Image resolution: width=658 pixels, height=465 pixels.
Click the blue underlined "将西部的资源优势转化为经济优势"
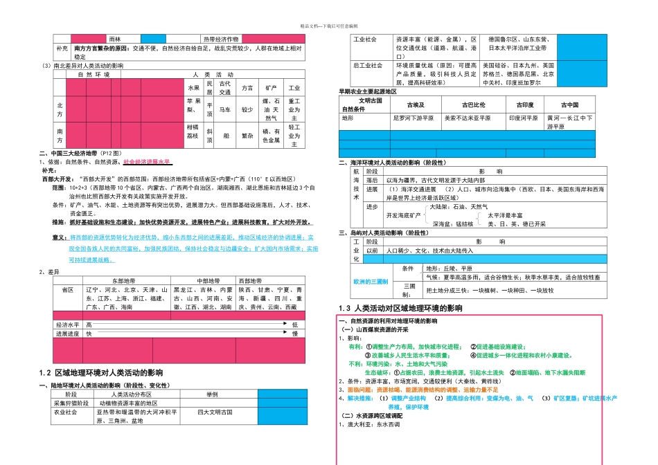114,237
